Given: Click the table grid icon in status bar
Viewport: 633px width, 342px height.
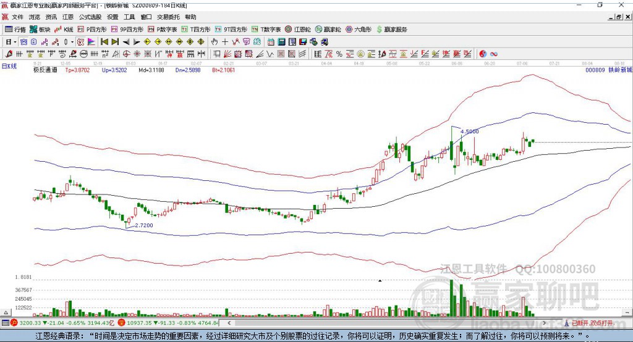Looking at the screenshot, I should coord(5,323).
